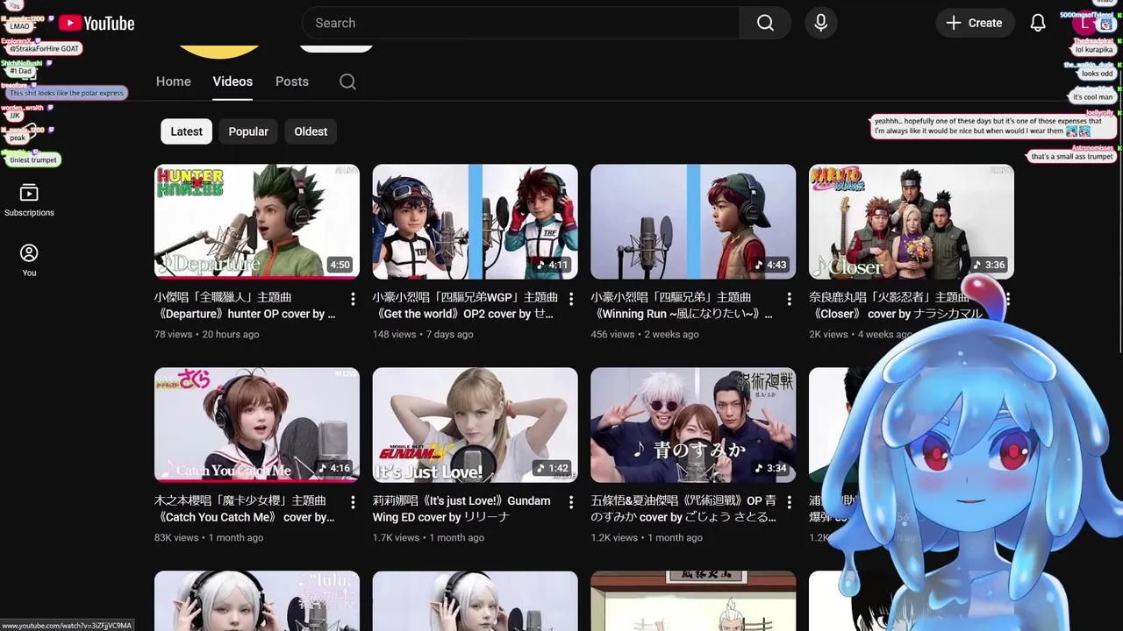
Task: Open options menu for Catch You Catch Me video
Action: click(x=353, y=502)
